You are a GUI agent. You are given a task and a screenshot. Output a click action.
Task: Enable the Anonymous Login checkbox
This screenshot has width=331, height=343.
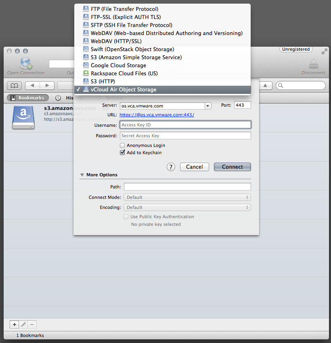pos(122,145)
